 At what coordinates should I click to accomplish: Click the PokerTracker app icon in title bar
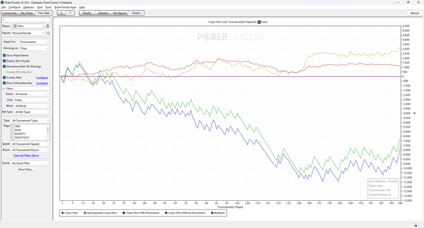point(2,2)
